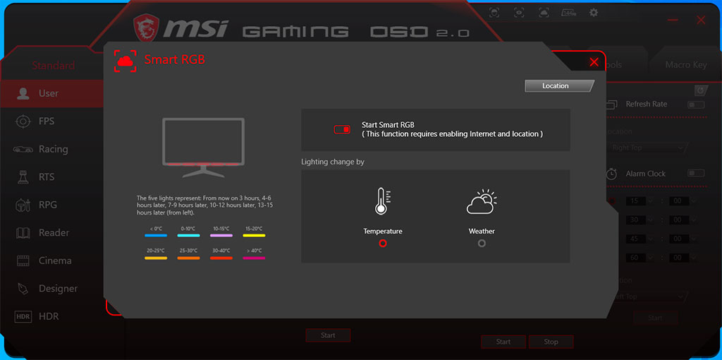Toggle the Refresh Rate switch
The width and height of the screenshot is (722, 360).
[x=696, y=104]
